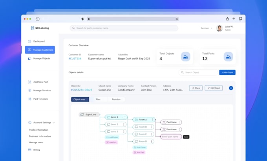Expand Account Settings chevron
The height and width of the screenshot is (161, 267).
tap(54, 122)
